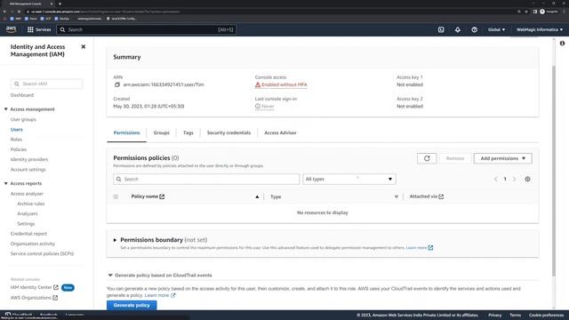Click the disabled Remove button

(x=455, y=158)
